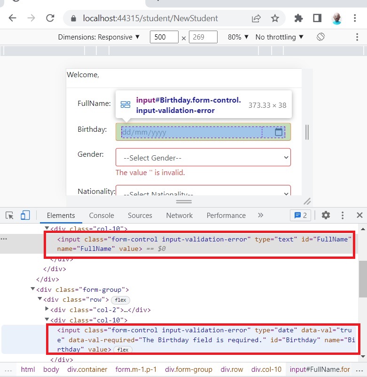Image resolution: width=367 pixels, height=377 pixels.
Task: Select body in the breadcrumb bar
Action: pos(51,369)
